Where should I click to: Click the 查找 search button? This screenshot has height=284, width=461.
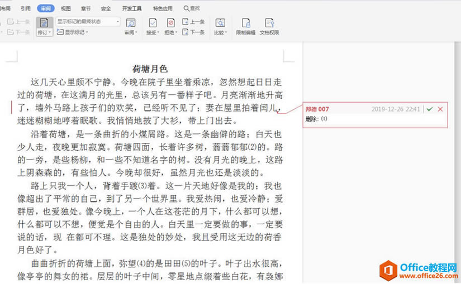192,8
